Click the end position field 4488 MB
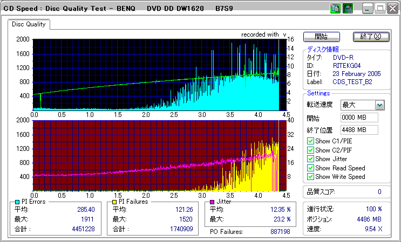This screenshot has width=401, height=242. coord(359,130)
